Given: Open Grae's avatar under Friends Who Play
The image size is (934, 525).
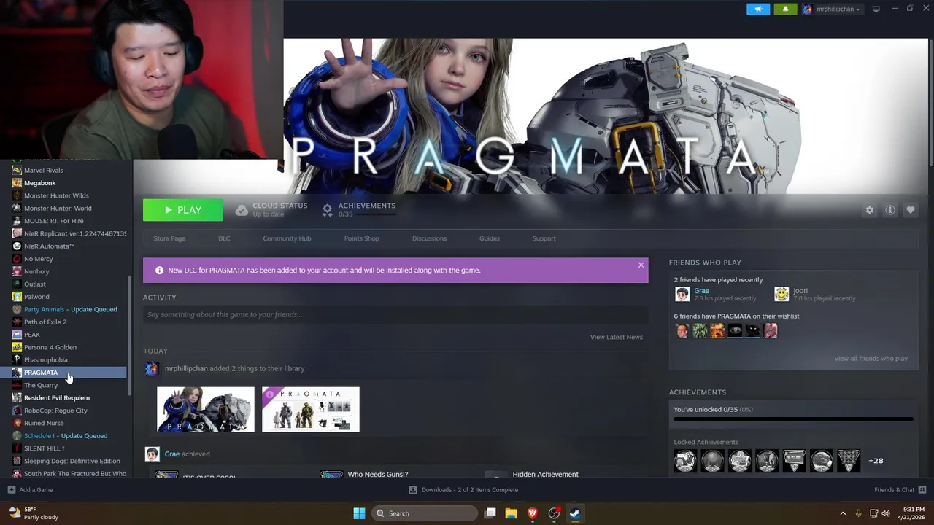Looking at the screenshot, I should 682,294.
